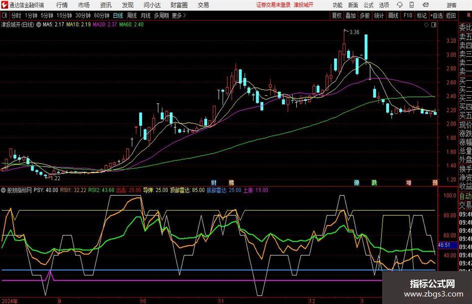Click the PSY: 40.00 indicator value
Image resolution: width=472 pixels, height=304 pixels.
pyautogui.click(x=46, y=190)
